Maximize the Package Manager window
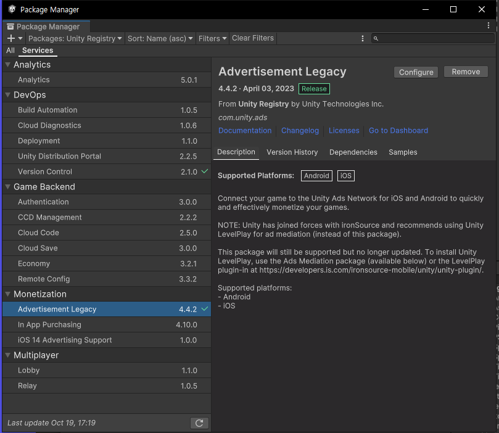The width and height of the screenshot is (499, 433). click(453, 9)
